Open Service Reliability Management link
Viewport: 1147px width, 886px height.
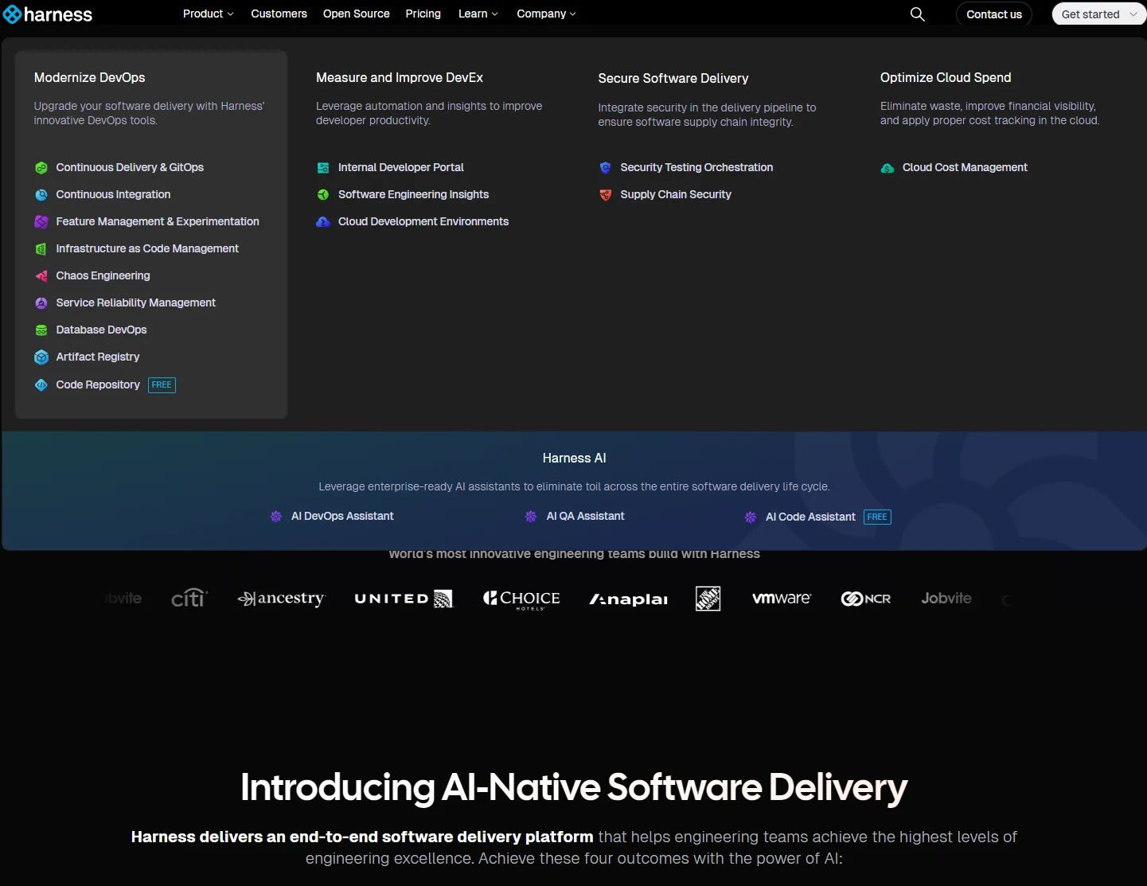coord(136,303)
